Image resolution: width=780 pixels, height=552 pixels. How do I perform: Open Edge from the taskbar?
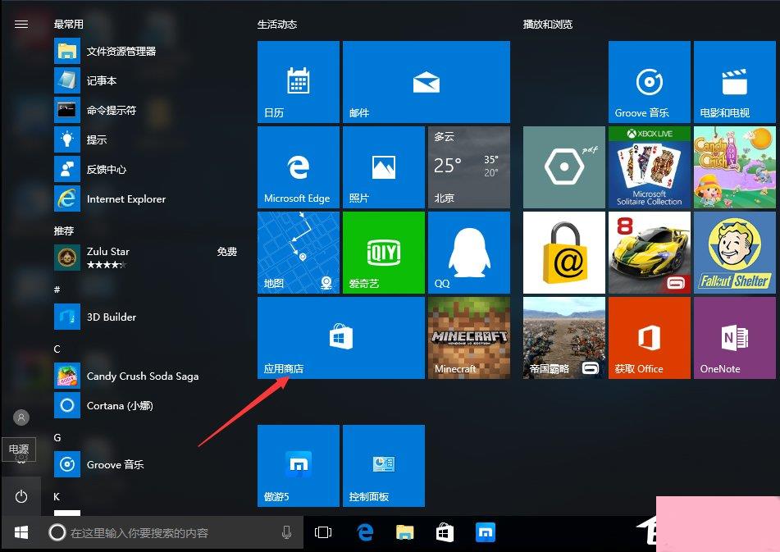click(365, 532)
